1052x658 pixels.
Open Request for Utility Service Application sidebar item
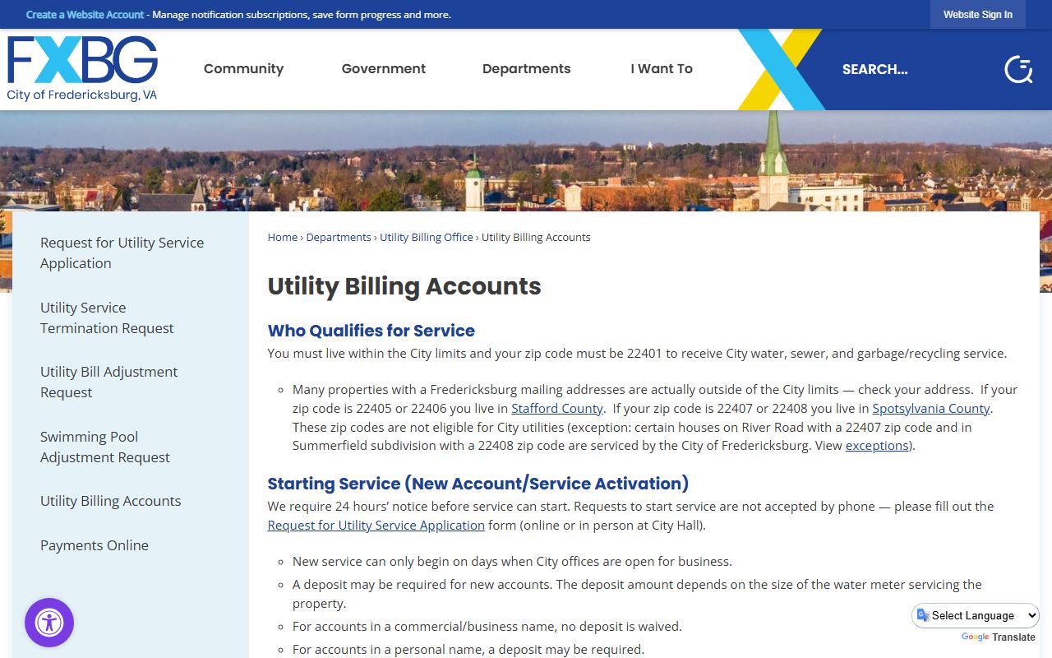pyautogui.click(x=122, y=253)
